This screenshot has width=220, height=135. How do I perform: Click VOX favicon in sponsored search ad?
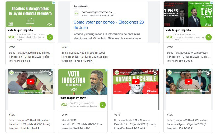pyautogui.click(x=76, y=13)
